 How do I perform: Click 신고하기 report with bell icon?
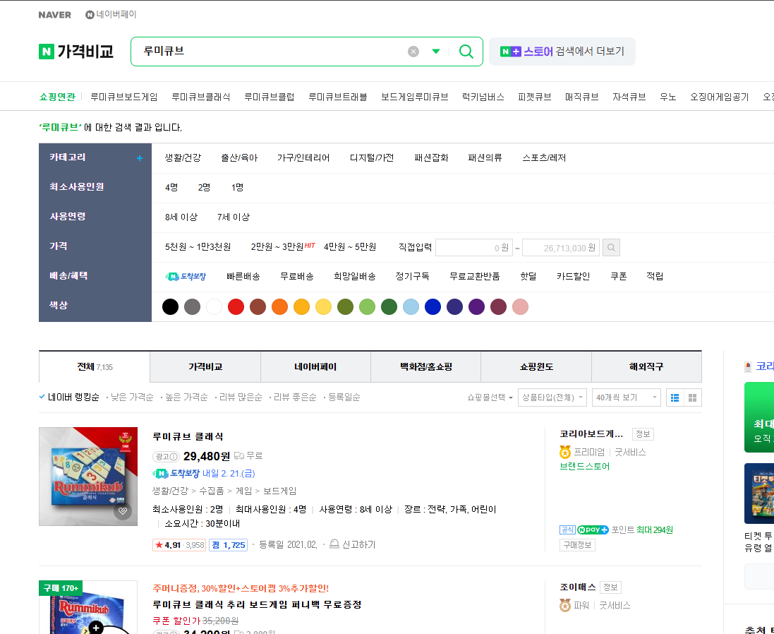click(353, 544)
